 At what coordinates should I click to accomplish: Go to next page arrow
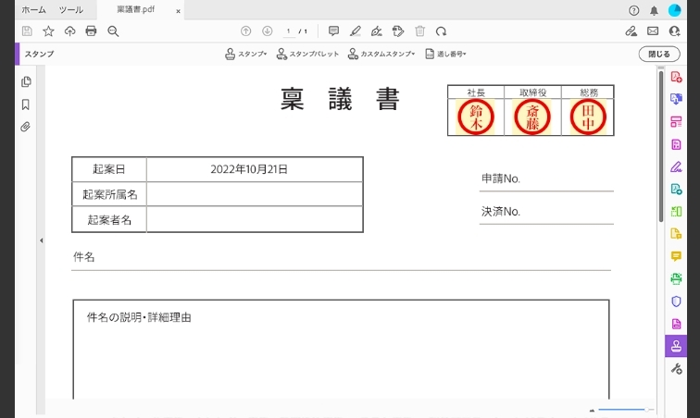pos(267,31)
